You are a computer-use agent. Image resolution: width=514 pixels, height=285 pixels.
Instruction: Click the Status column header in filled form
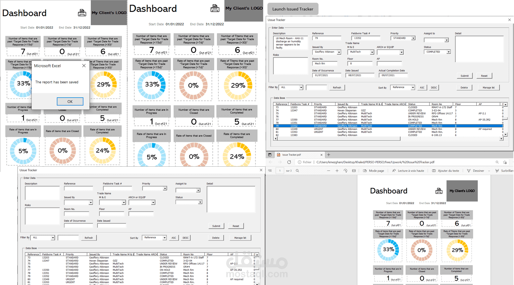click(x=419, y=104)
